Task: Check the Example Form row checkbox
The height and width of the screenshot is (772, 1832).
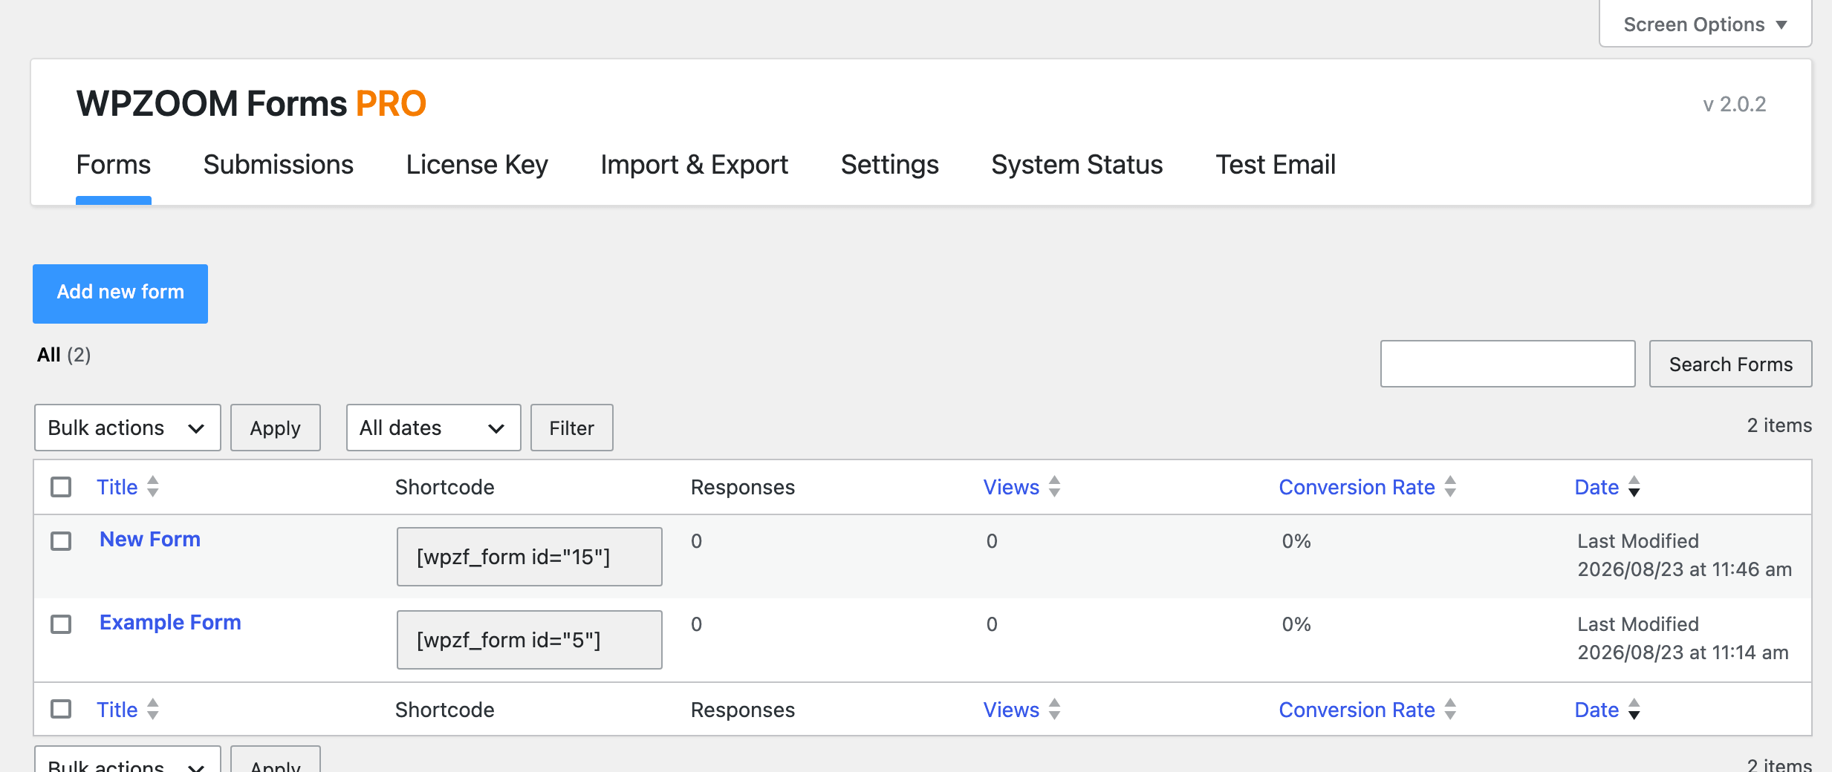Action: [x=61, y=624]
